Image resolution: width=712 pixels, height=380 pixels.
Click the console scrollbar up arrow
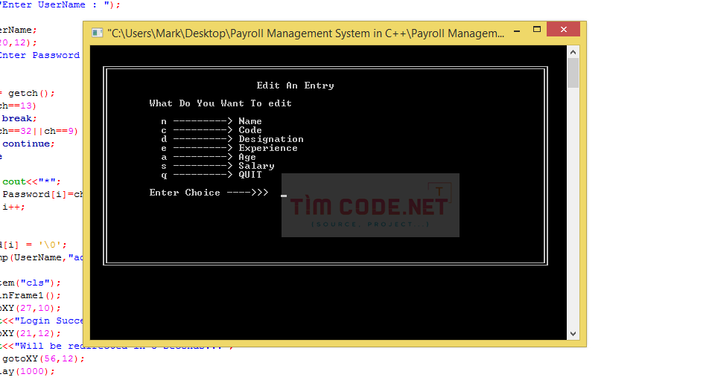pyautogui.click(x=573, y=52)
